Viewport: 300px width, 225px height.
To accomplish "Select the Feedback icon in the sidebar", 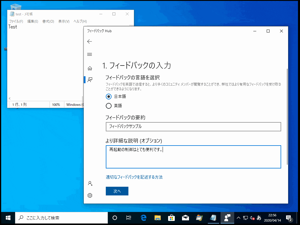I will [90, 80].
